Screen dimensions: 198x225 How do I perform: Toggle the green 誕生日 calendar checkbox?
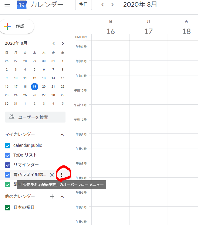pyautogui.click(x=8, y=185)
